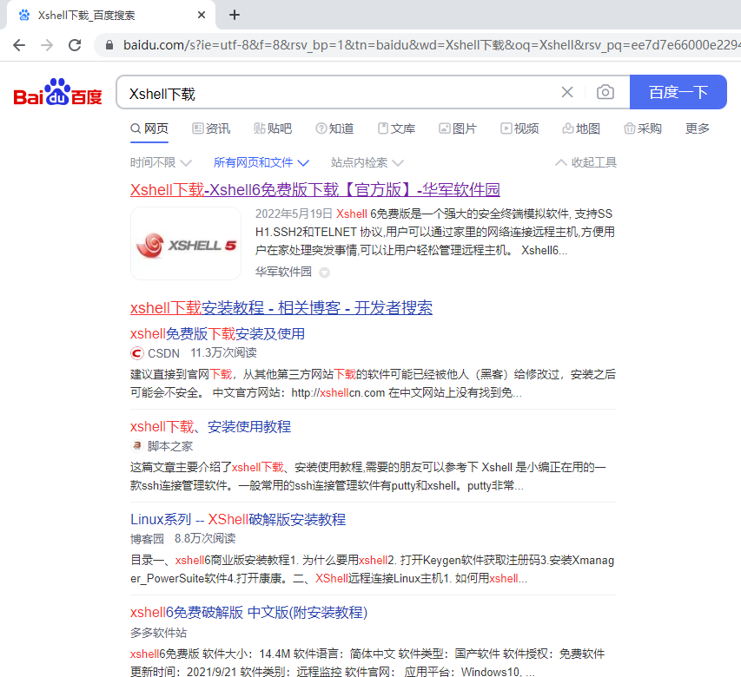This screenshot has width=741, height=677.
Task: Collapse tools via 收起工具
Action: [586, 162]
